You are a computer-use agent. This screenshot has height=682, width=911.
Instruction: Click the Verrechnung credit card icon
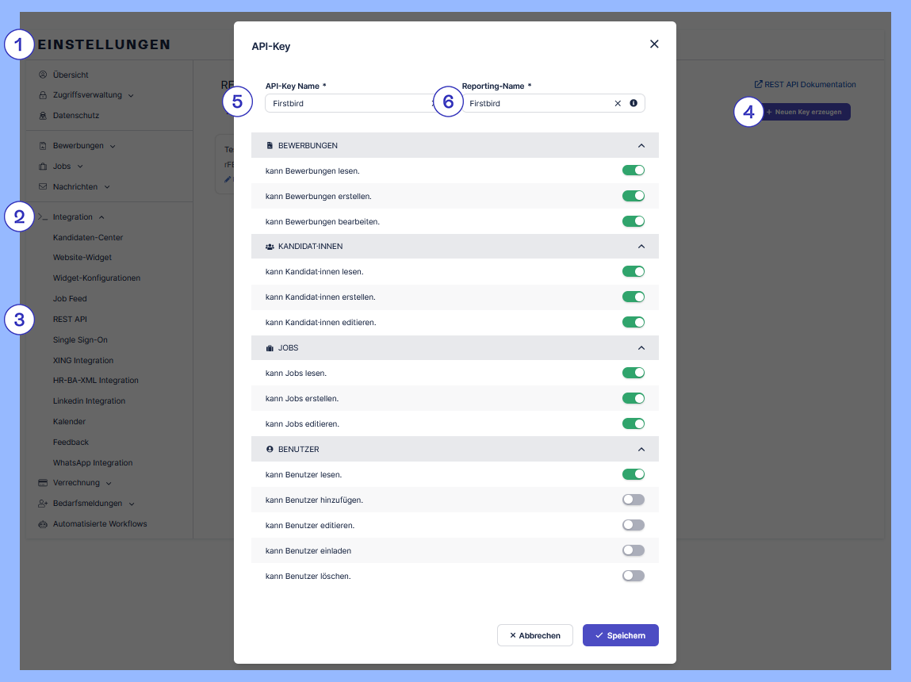(x=43, y=483)
